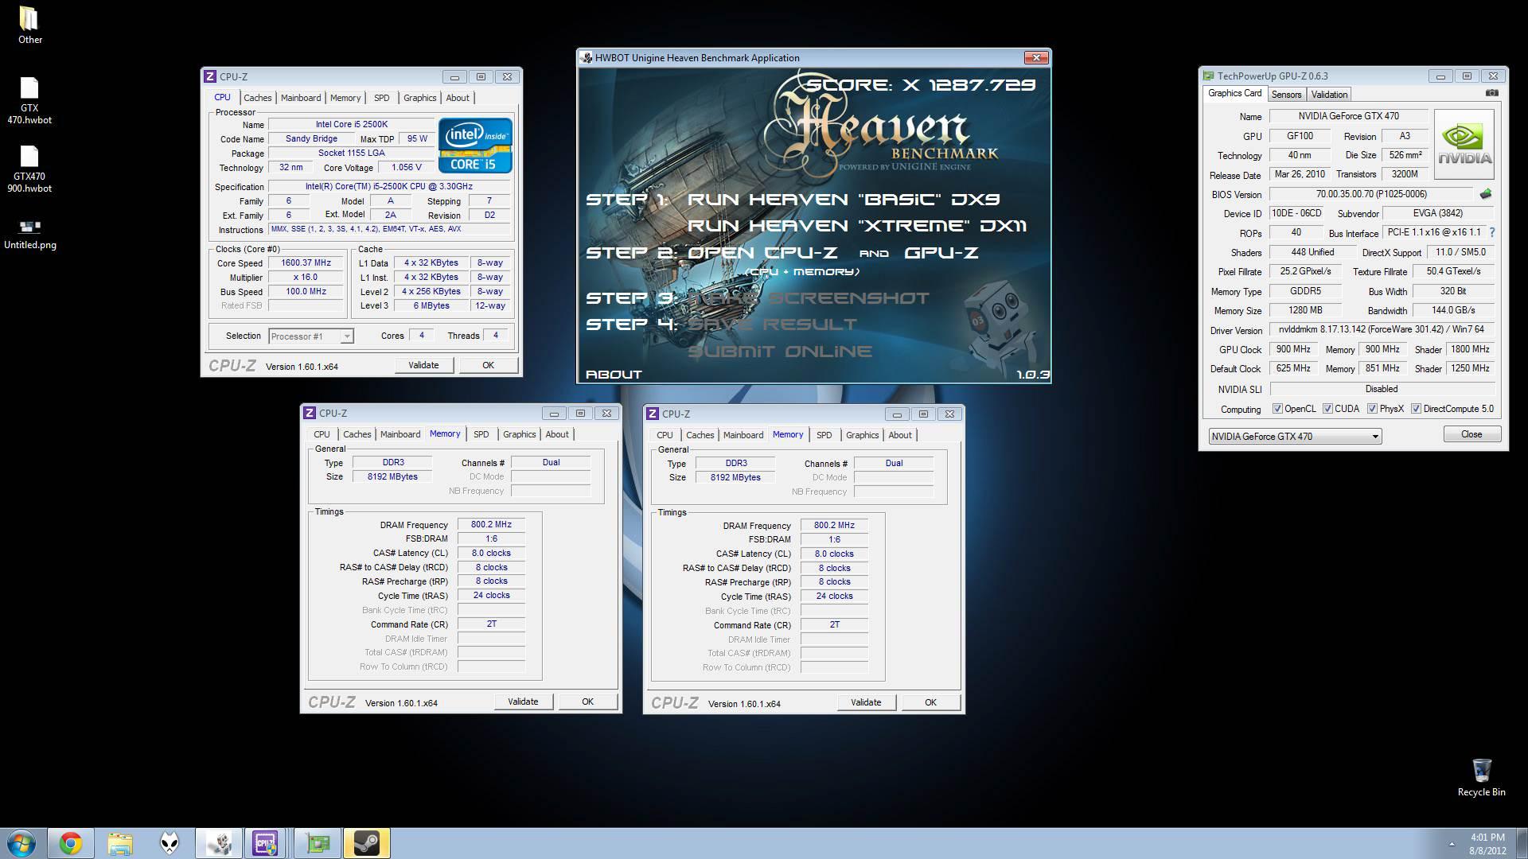Viewport: 1528px width, 859px height.
Task: Click OK in right Memory CPU-Z window
Action: (x=930, y=702)
